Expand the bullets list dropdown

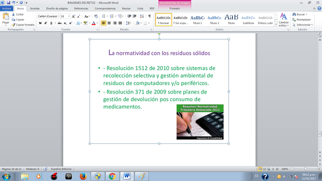pyautogui.click(x=107, y=16)
